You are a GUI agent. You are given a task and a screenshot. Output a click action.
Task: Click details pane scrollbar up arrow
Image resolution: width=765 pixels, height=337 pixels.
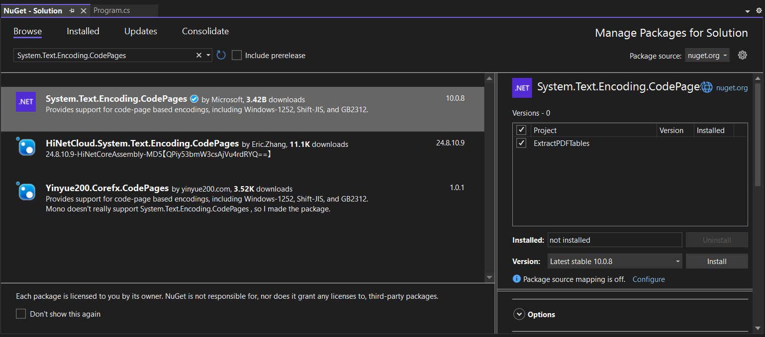(x=758, y=78)
